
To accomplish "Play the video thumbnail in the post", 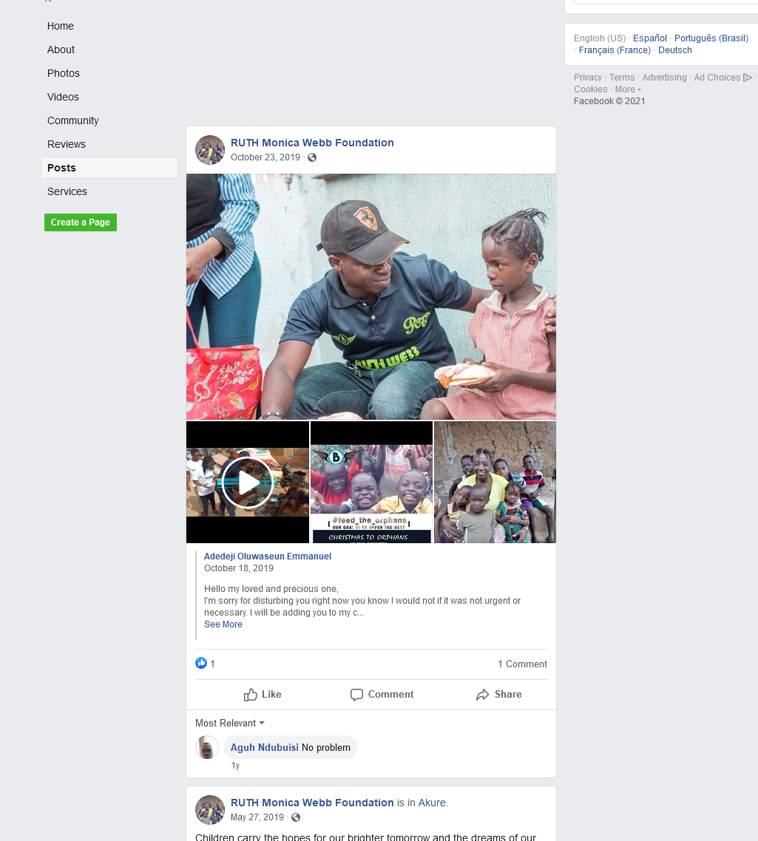I will point(248,482).
